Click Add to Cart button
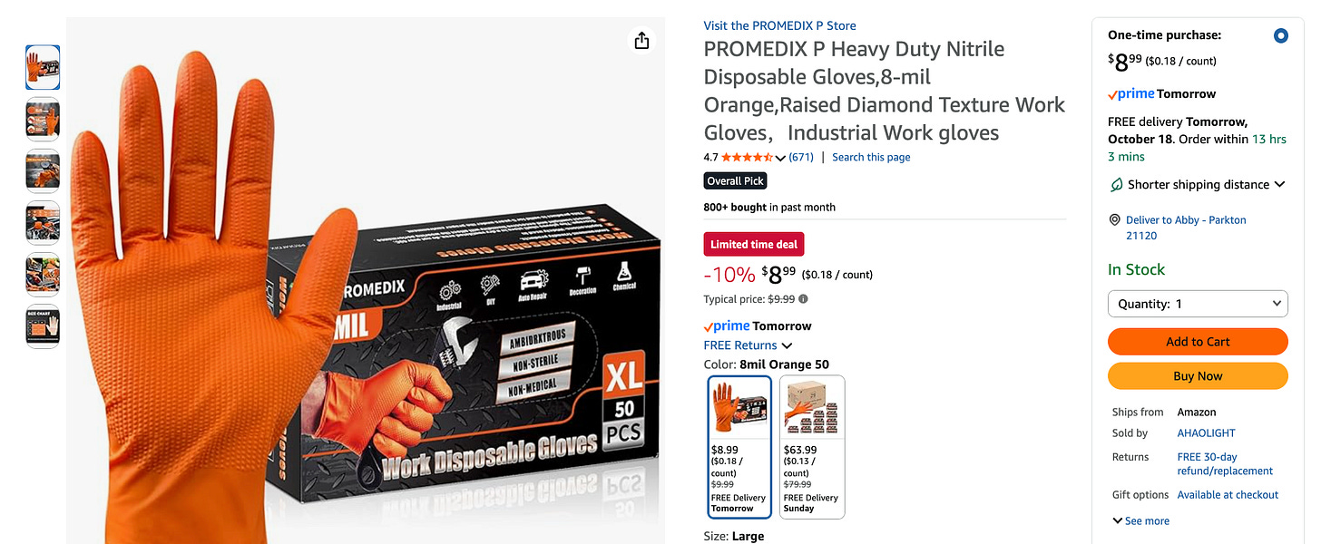The width and height of the screenshot is (1321, 544). point(1198,342)
